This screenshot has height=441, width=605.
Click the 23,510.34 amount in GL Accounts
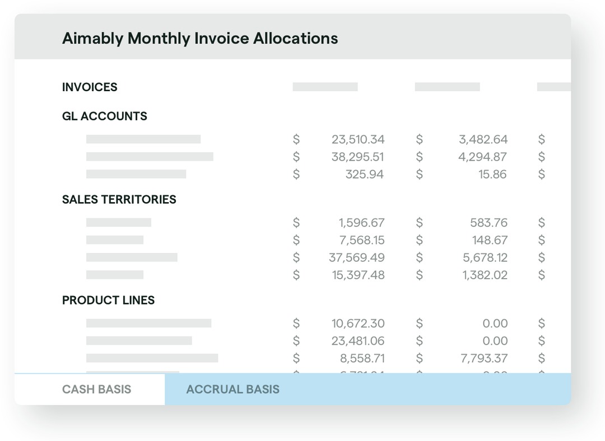coord(357,139)
